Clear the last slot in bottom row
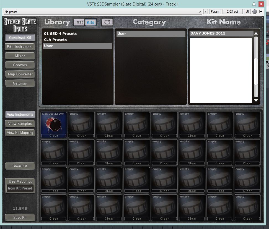This screenshot has height=229, width=269. pyautogui.click(x=247, y=219)
